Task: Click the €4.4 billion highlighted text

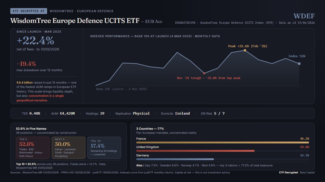Action: pyautogui.click(x=25, y=82)
